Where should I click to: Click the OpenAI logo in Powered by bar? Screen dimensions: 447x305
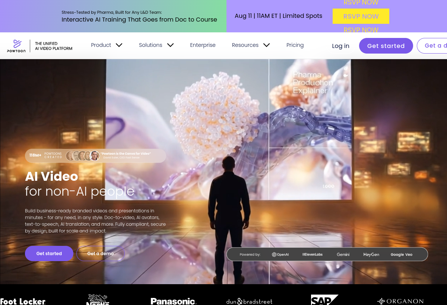point(280,254)
